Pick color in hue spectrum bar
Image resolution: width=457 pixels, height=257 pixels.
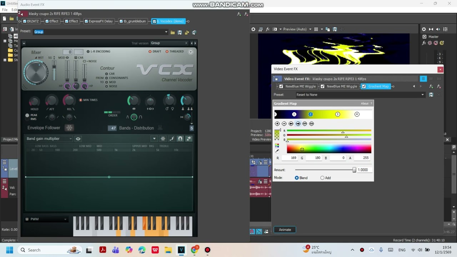pyautogui.click(x=329, y=149)
